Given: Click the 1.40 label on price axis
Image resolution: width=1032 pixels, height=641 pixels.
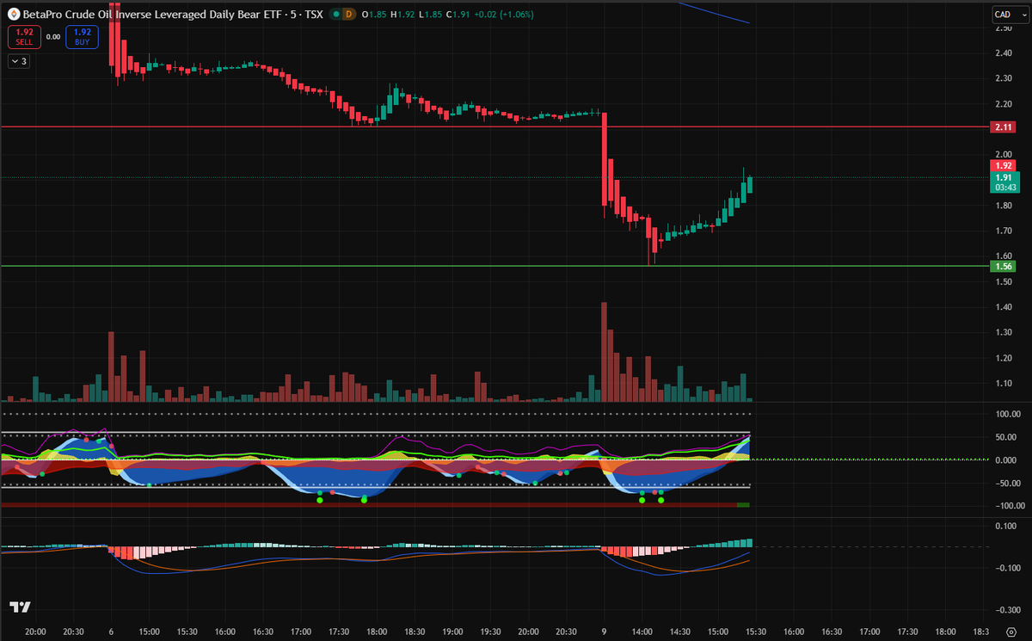Looking at the screenshot, I should (x=1003, y=307).
